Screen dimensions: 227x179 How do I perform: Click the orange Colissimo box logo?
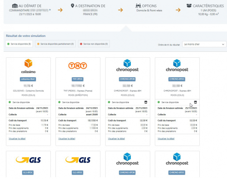28,63
